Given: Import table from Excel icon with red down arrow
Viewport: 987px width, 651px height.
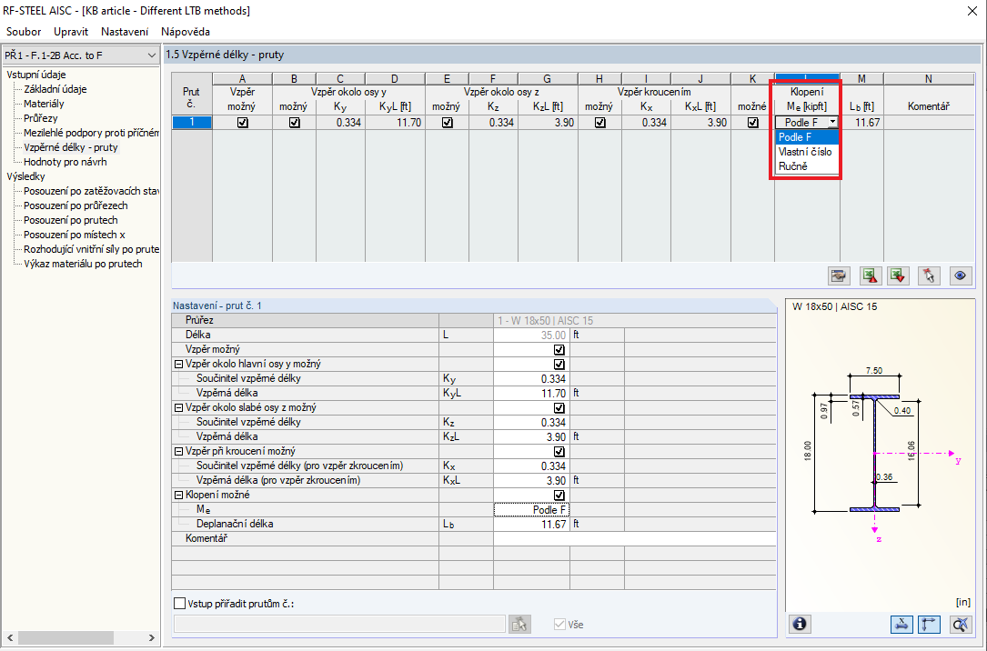Looking at the screenshot, I should click(x=898, y=275).
